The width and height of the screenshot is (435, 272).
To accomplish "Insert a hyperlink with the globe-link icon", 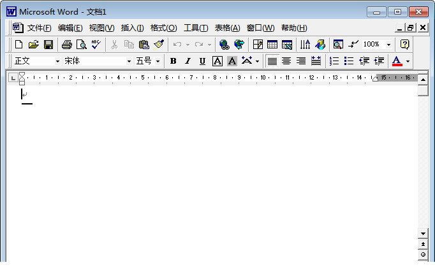I will pyautogui.click(x=224, y=45).
